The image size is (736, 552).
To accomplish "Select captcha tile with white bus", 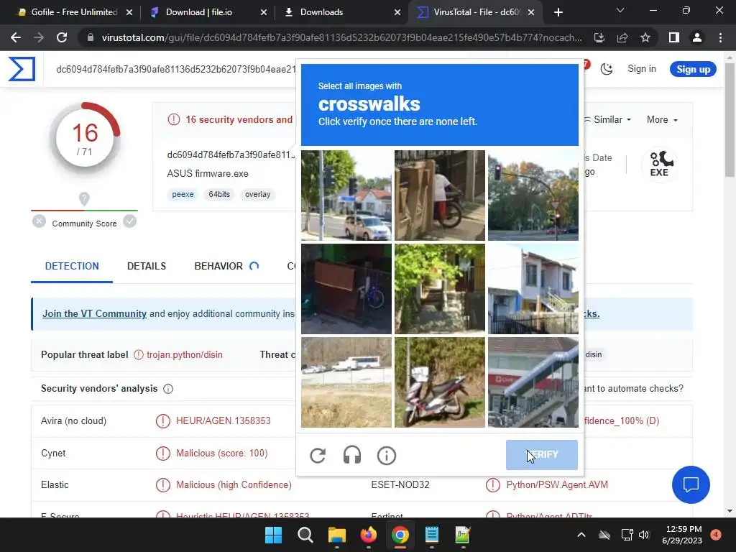I will pos(346,382).
